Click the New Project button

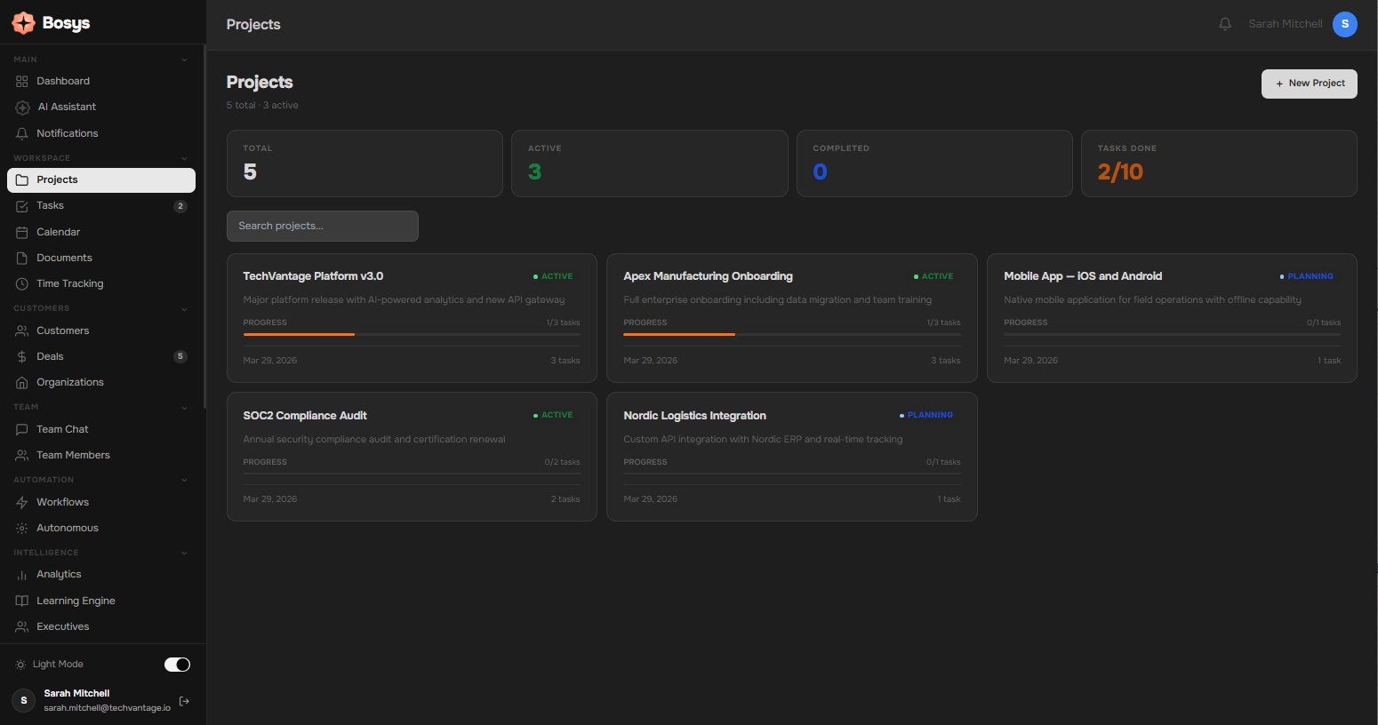tap(1309, 84)
